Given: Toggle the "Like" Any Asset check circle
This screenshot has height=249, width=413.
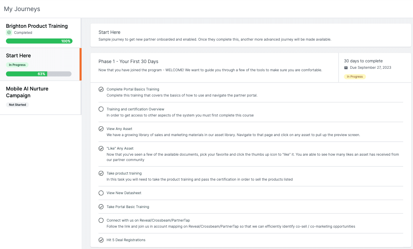Looking at the screenshot, I should 101,149.
